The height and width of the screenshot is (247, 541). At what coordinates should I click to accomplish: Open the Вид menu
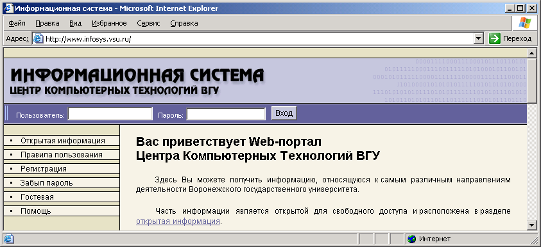tap(76, 24)
